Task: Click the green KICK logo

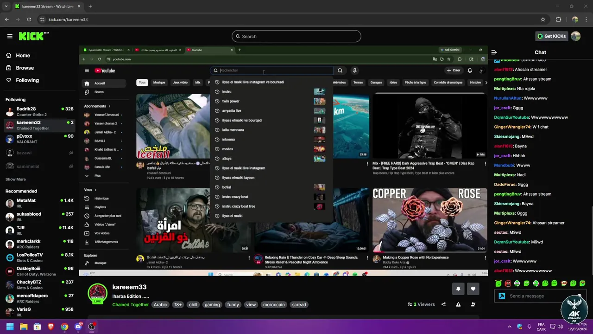Action: (34, 36)
